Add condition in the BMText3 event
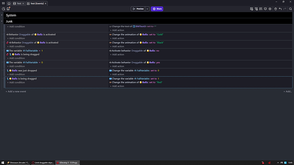Image resolution: width=294 pixels, height=165 pixels. pyautogui.click(x=16, y=26)
